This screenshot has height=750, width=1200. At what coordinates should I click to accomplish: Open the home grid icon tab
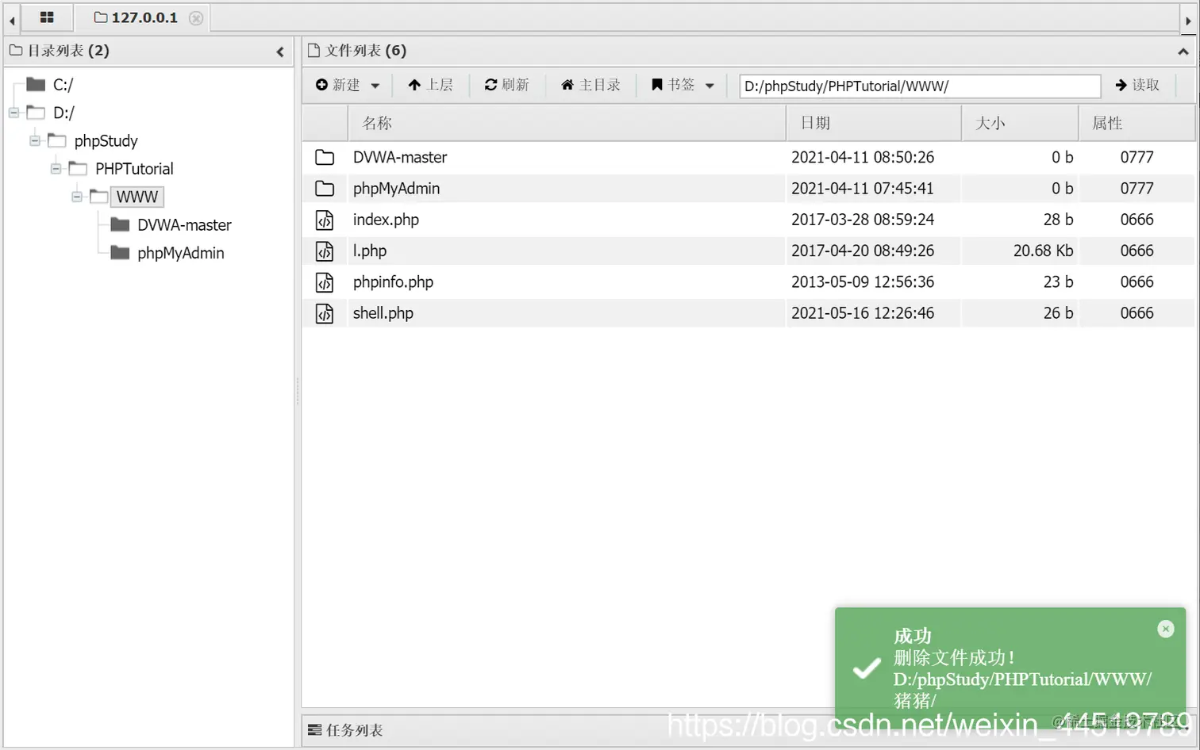click(47, 17)
